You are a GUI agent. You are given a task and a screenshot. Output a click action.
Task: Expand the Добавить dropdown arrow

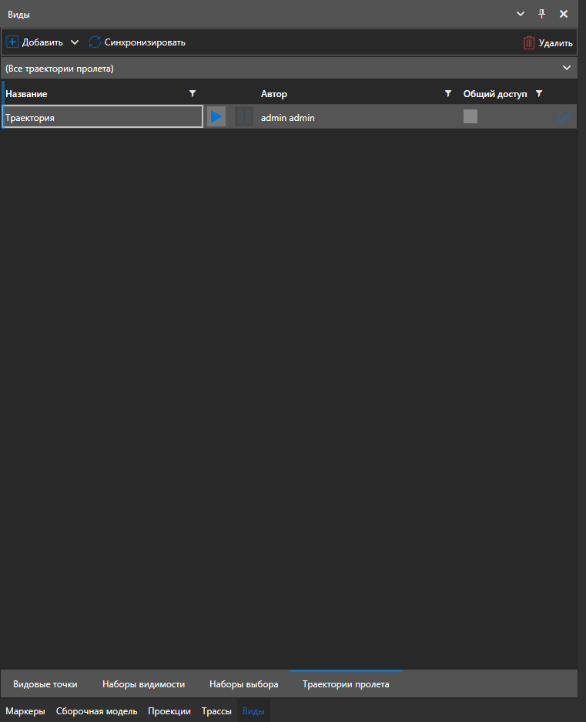tap(75, 42)
